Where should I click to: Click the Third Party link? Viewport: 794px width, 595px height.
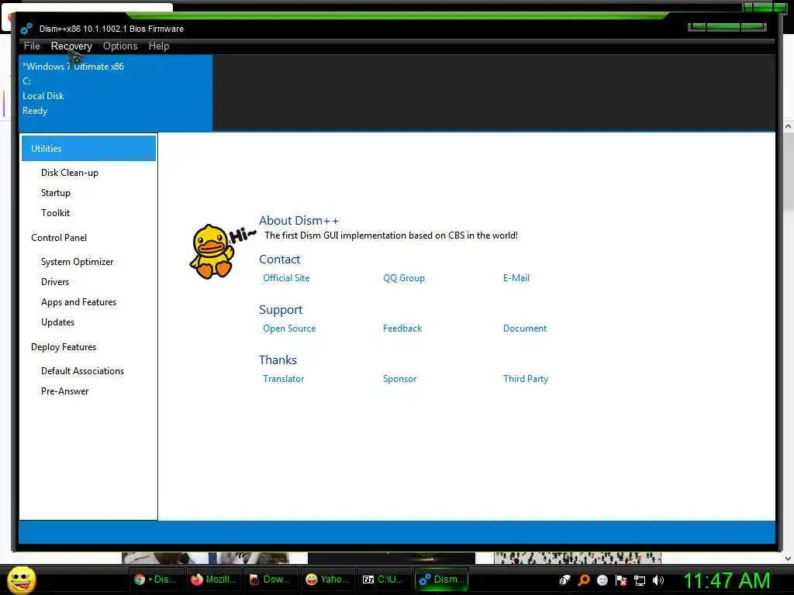[526, 378]
